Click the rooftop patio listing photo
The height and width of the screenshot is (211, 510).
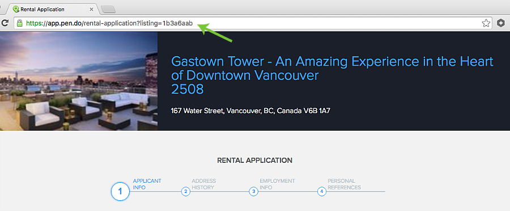coord(79,81)
